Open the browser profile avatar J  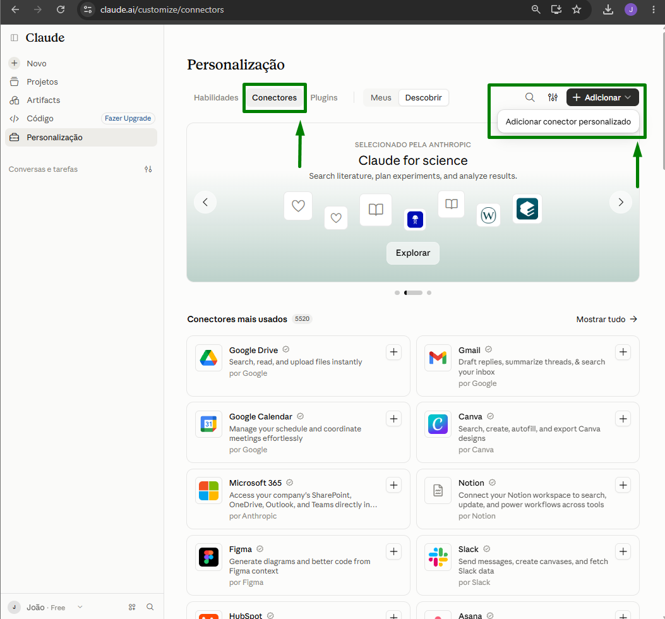[631, 9]
